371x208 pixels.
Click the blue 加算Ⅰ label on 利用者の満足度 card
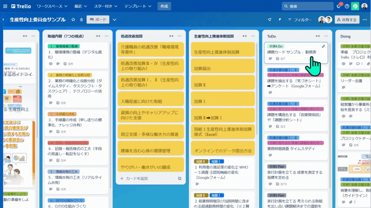tap(216, 161)
